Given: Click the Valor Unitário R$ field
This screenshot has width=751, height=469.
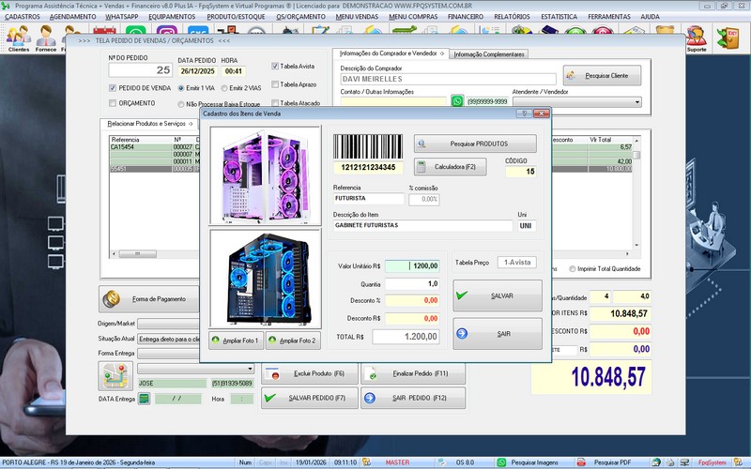Looking at the screenshot, I should tap(412, 265).
